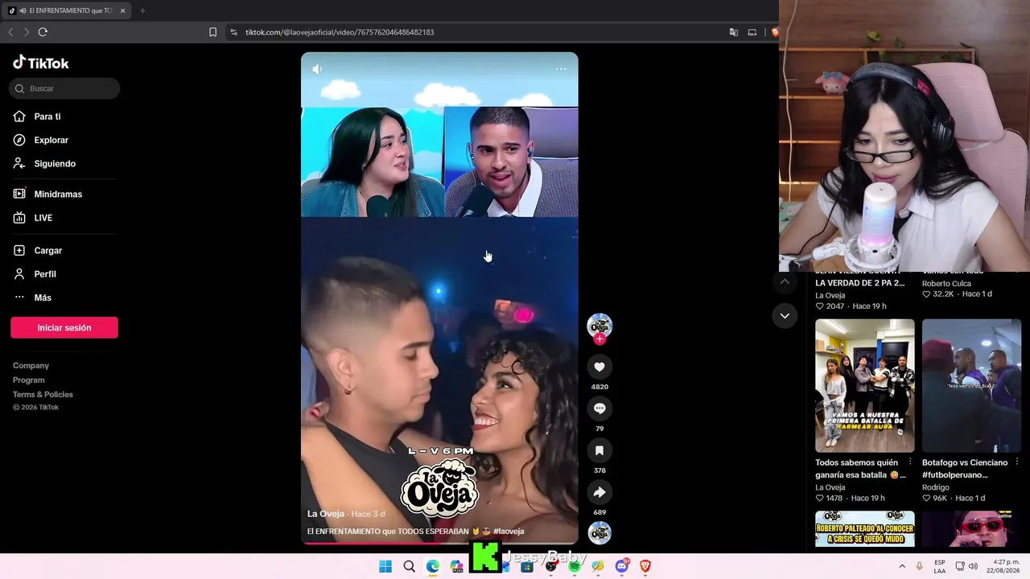Open the ESP LAA language switcher

(x=940, y=566)
